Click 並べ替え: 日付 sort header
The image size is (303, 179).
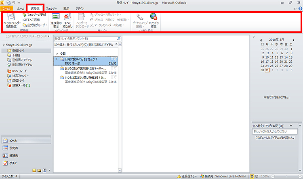[71, 45]
